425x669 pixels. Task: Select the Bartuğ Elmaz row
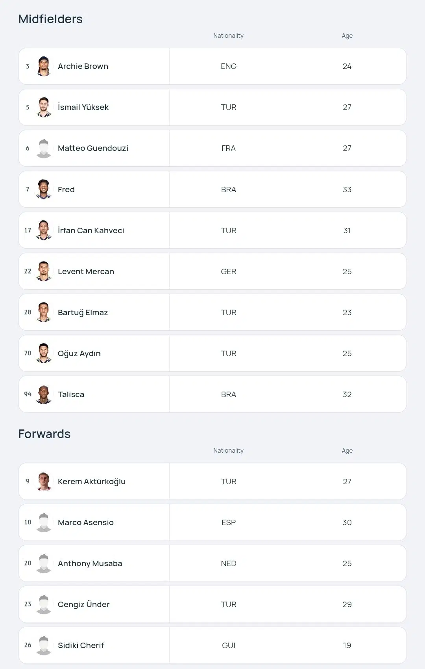tap(213, 312)
